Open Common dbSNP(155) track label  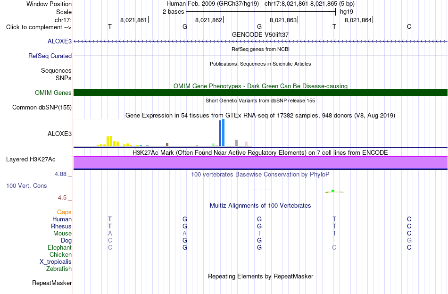click(x=41, y=107)
